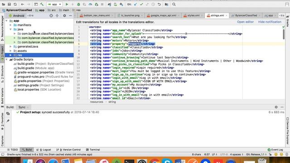Click the Collapse All icon in Project panel
290x163 pixels.
57,16
